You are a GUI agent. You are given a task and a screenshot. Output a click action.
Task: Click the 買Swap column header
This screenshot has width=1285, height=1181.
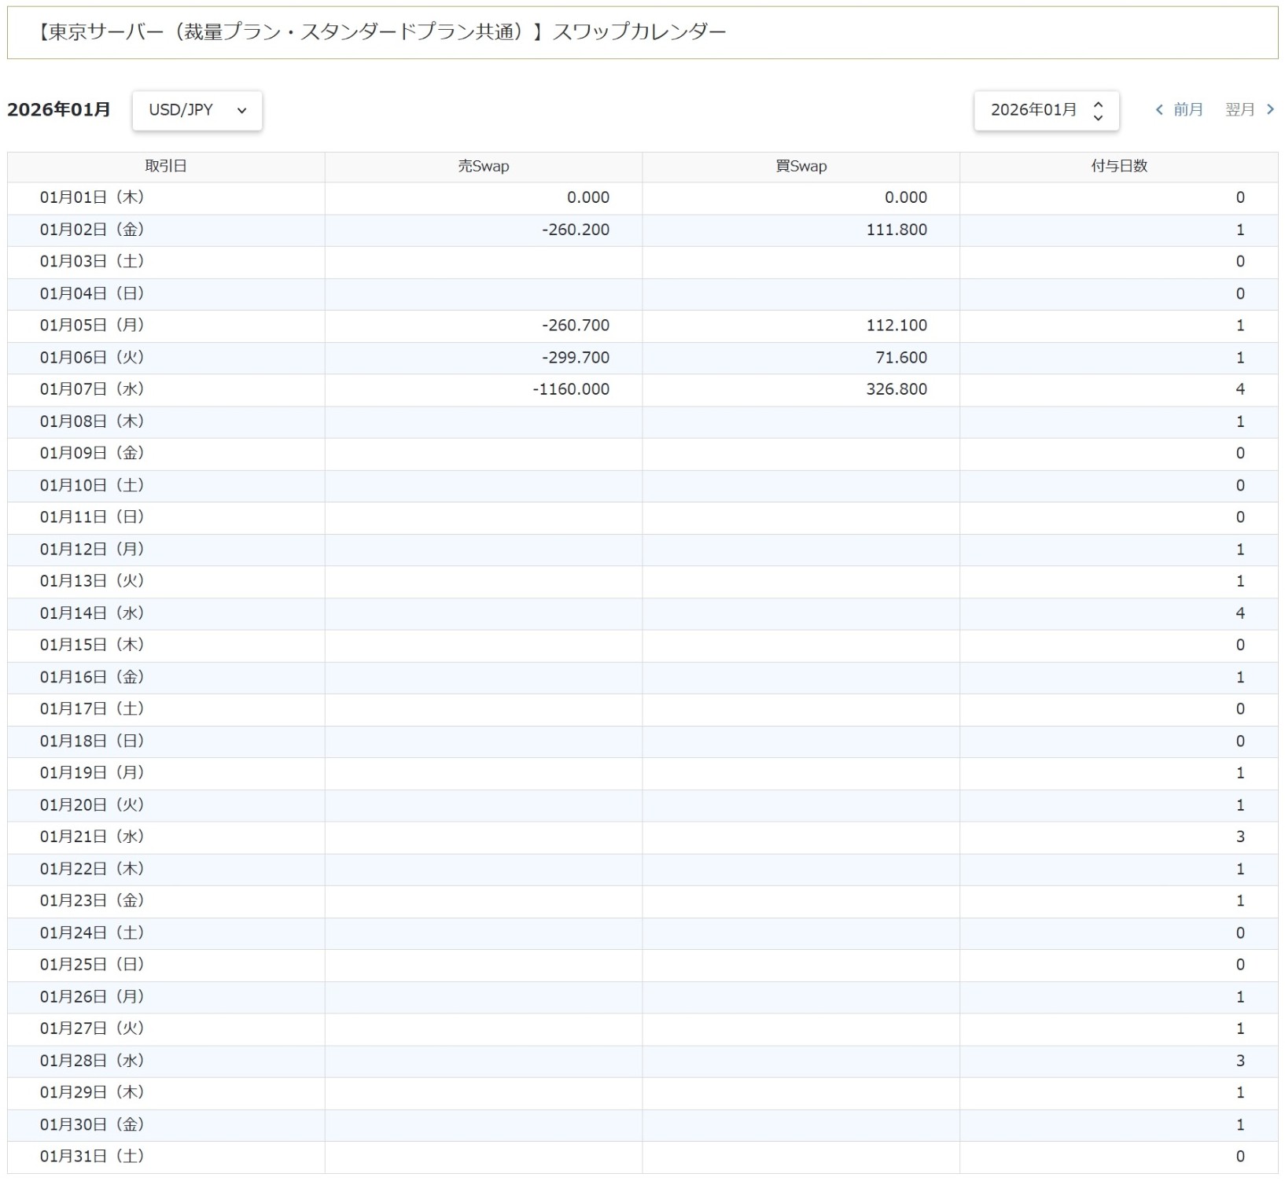click(x=801, y=167)
